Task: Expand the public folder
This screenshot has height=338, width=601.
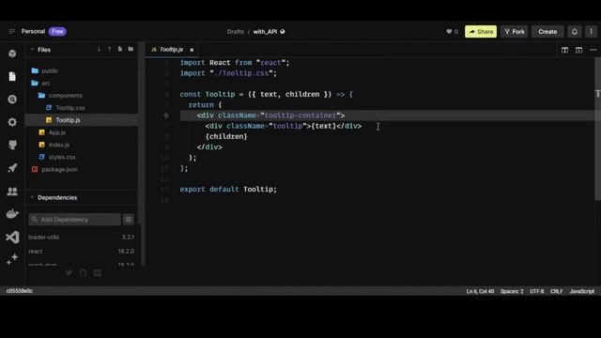Action: 50,71
